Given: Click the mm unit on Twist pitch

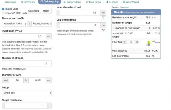Looking at the screenshot, I should click(49, 36).
